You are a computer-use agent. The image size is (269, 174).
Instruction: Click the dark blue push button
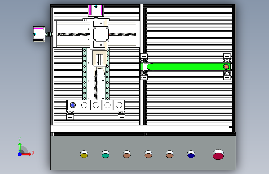click(191, 154)
